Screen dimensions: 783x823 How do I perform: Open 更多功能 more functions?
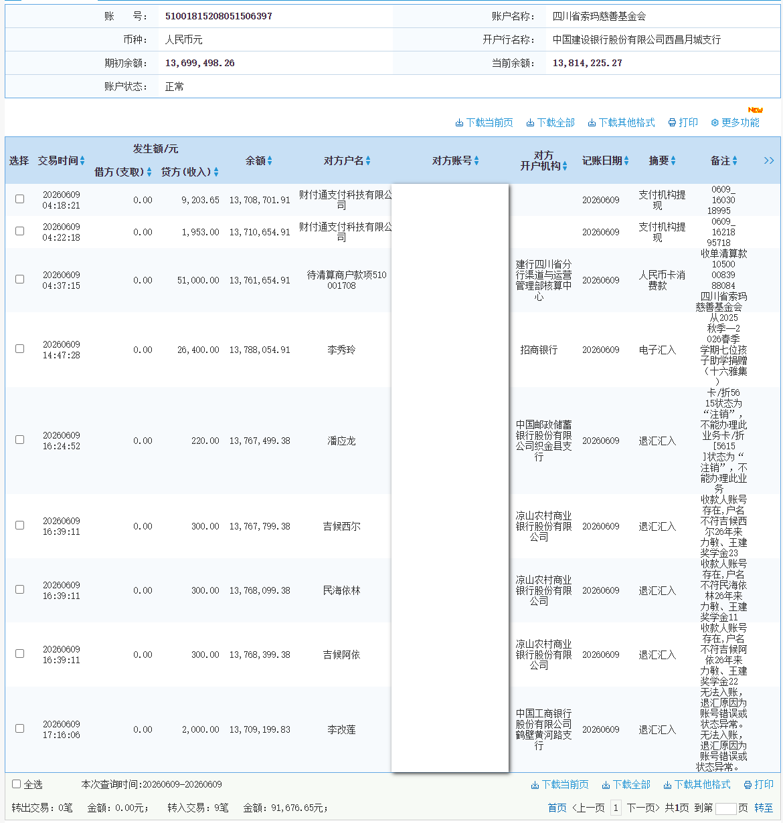(735, 122)
